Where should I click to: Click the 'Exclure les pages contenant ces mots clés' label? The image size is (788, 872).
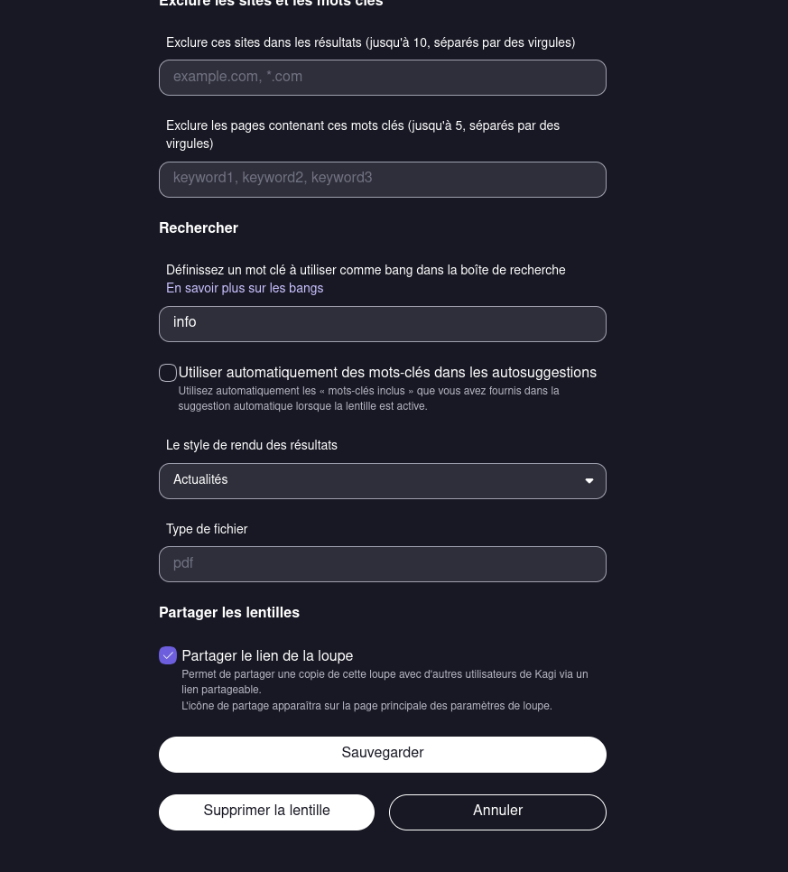click(362, 126)
